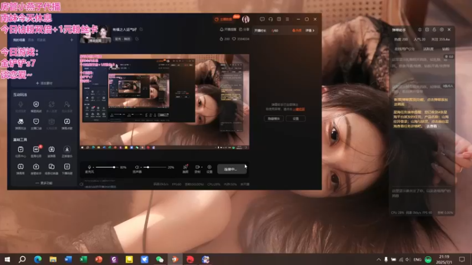Image resolution: width=472 pixels, height=265 pixels.
Task: Click the stream cover thumbnail
Action: (x=96, y=35)
